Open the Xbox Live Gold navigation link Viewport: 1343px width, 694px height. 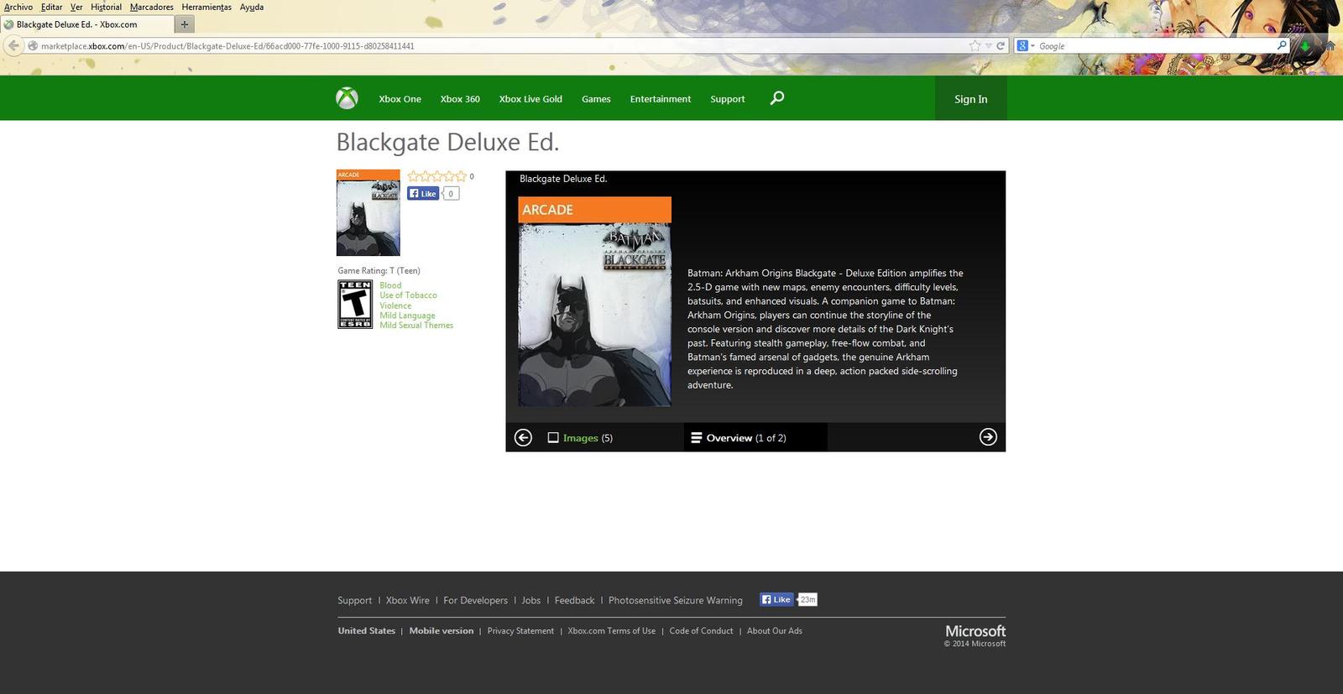(x=530, y=99)
